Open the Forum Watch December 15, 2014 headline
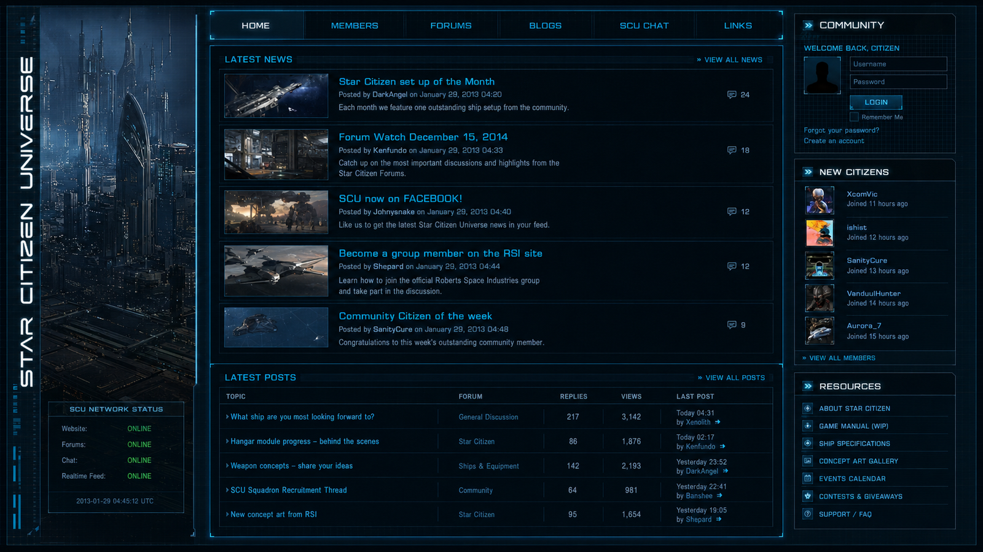Screen dimensions: 983x552 [423, 137]
